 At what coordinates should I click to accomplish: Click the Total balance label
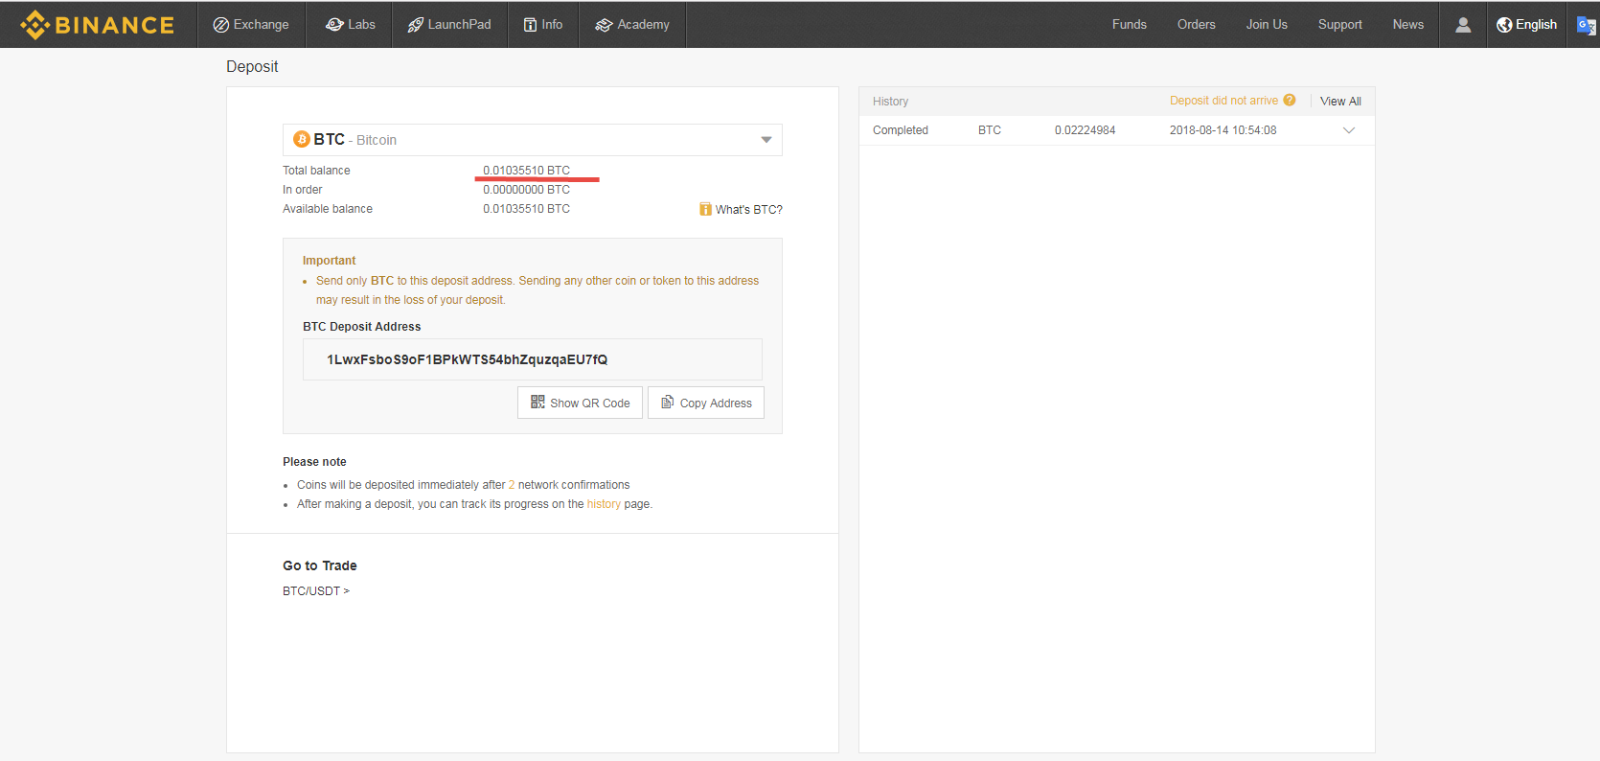(x=316, y=171)
